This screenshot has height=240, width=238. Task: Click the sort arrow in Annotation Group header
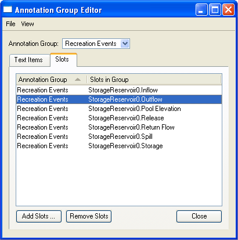(x=78, y=80)
